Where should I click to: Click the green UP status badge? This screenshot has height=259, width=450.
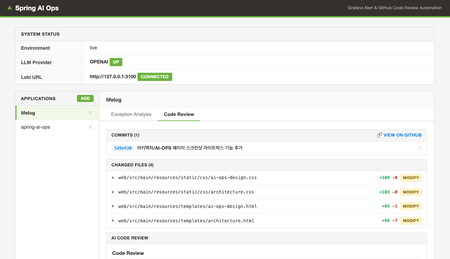coord(116,62)
